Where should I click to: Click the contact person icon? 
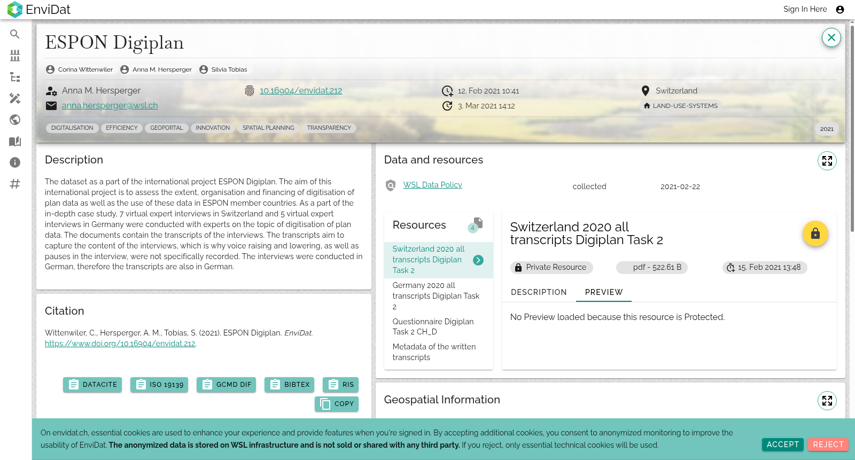tap(51, 91)
